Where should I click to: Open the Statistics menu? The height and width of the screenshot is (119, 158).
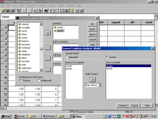pyautogui.click(x=42, y=5)
